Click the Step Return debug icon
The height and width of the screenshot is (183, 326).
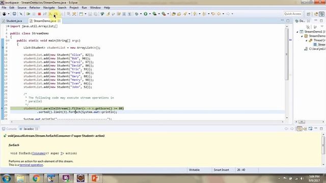61,14
